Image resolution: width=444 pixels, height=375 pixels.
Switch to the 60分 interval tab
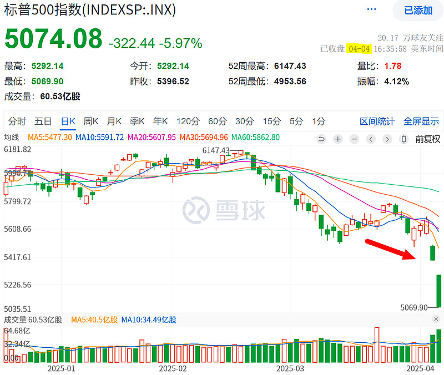218,121
